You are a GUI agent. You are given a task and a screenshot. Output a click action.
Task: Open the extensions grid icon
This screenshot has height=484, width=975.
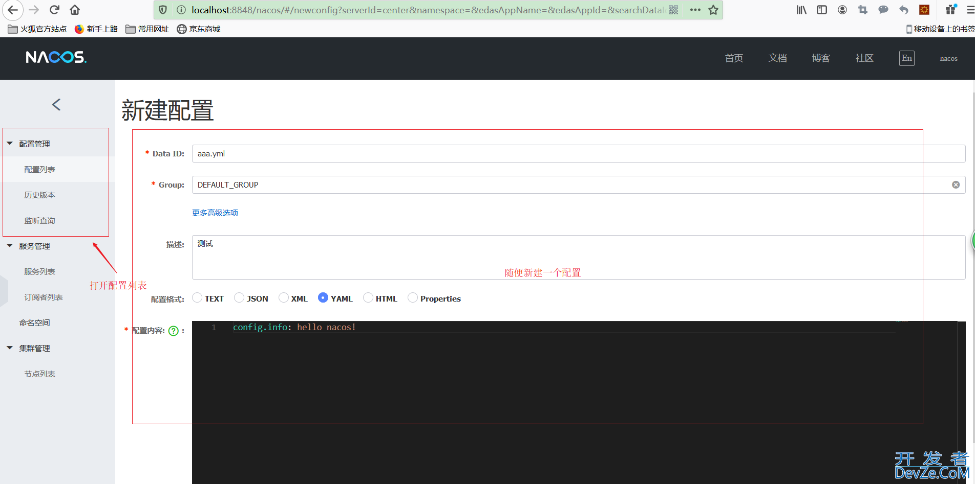click(x=951, y=9)
